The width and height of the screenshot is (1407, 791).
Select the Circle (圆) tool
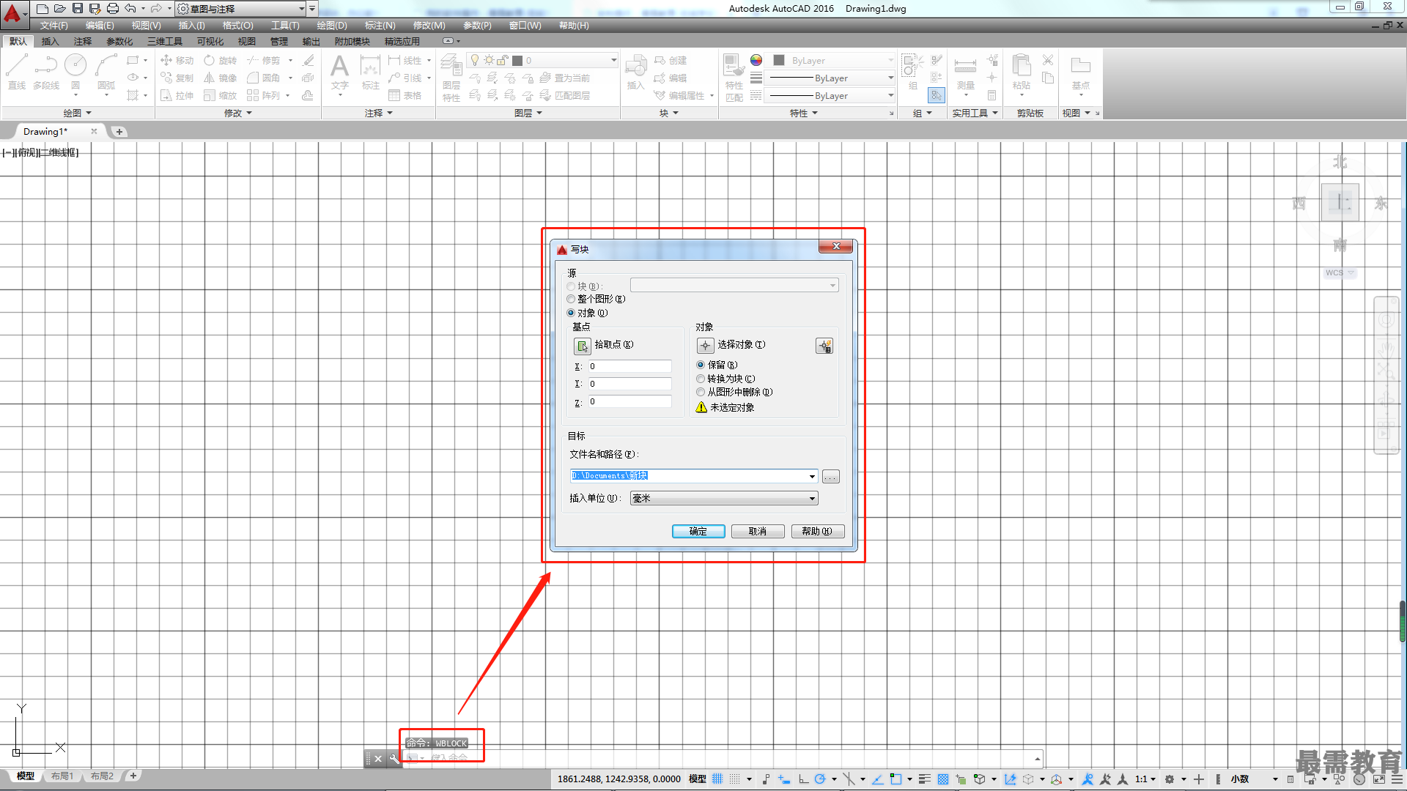tap(75, 72)
